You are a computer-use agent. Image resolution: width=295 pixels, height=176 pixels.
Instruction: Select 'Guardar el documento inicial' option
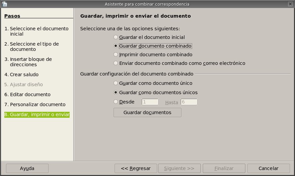tap(116, 37)
